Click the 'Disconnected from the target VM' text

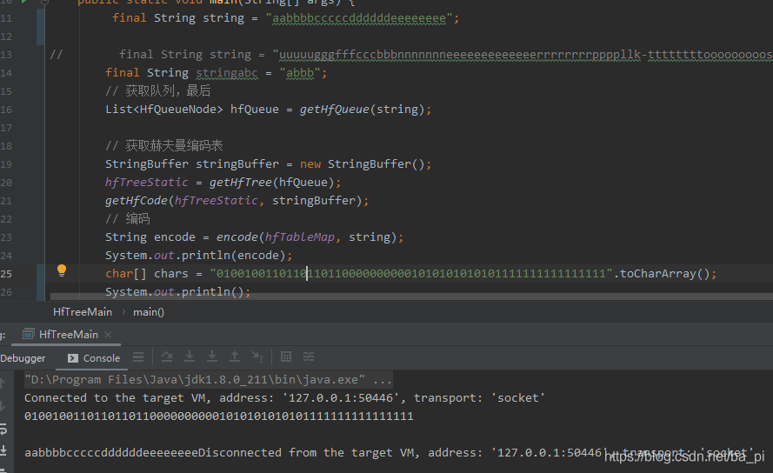pyautogui.click(x=476, y=453)
